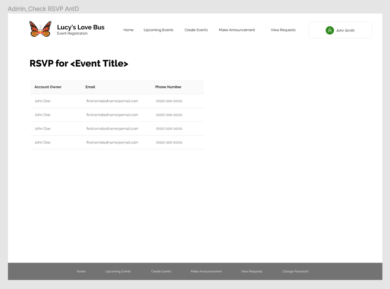The image size is (390, 289).
Task: Click Change Password link in footer
Action: [x=295, y=271]
